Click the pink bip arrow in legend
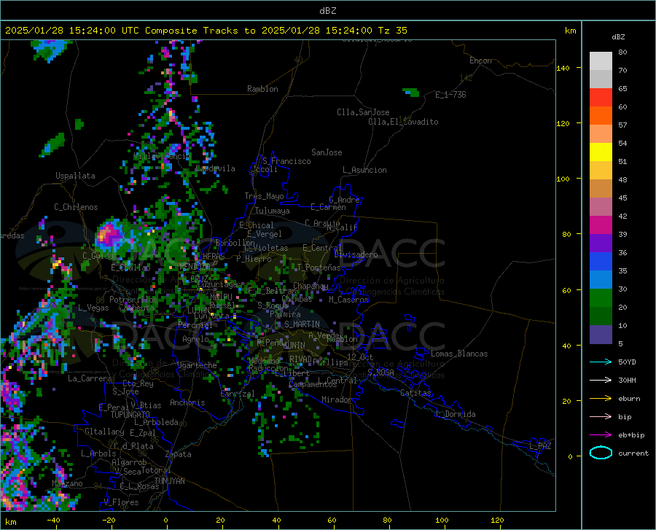 [601, 417]
